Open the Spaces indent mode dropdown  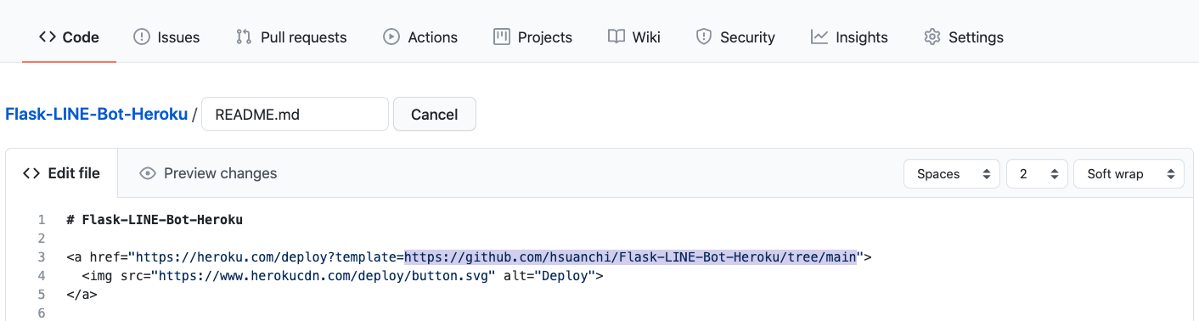pos(952,174)
